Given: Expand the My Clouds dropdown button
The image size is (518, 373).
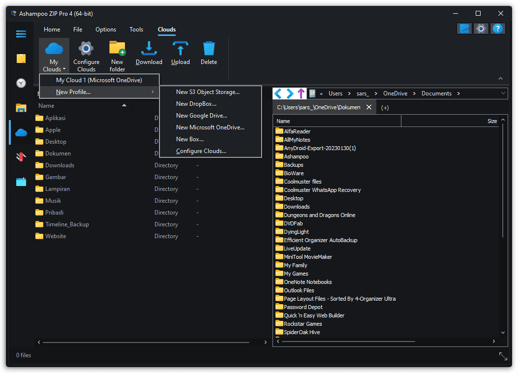Looking at the screenshot, I should coord(54,56).
